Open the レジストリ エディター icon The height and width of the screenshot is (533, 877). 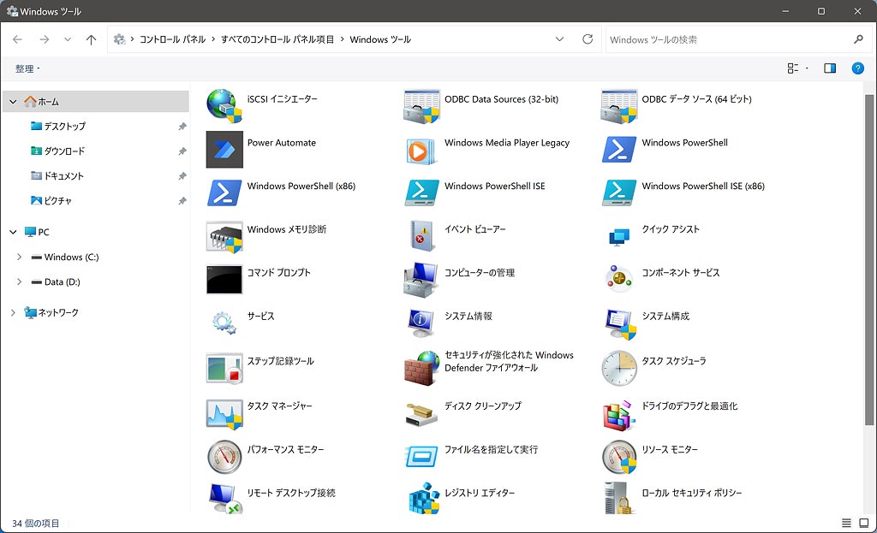point(424,498)
